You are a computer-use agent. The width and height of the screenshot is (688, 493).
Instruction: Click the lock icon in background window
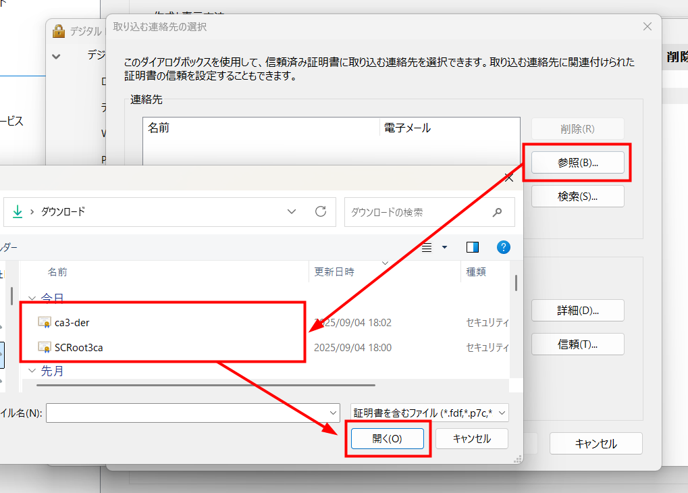point(58,31)
